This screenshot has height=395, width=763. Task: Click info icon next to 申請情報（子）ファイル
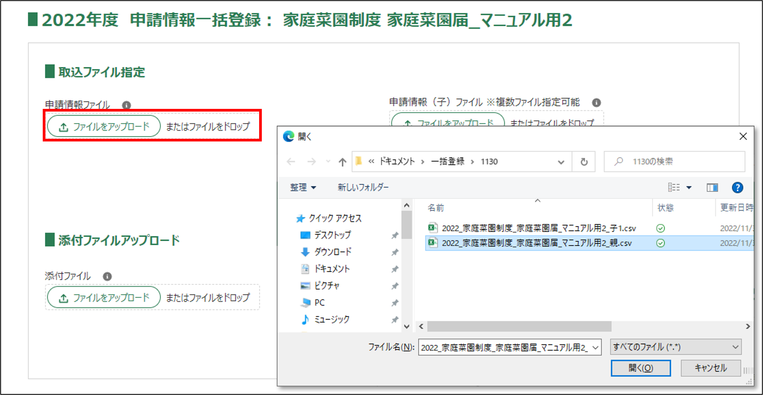[x=596, y=103]
